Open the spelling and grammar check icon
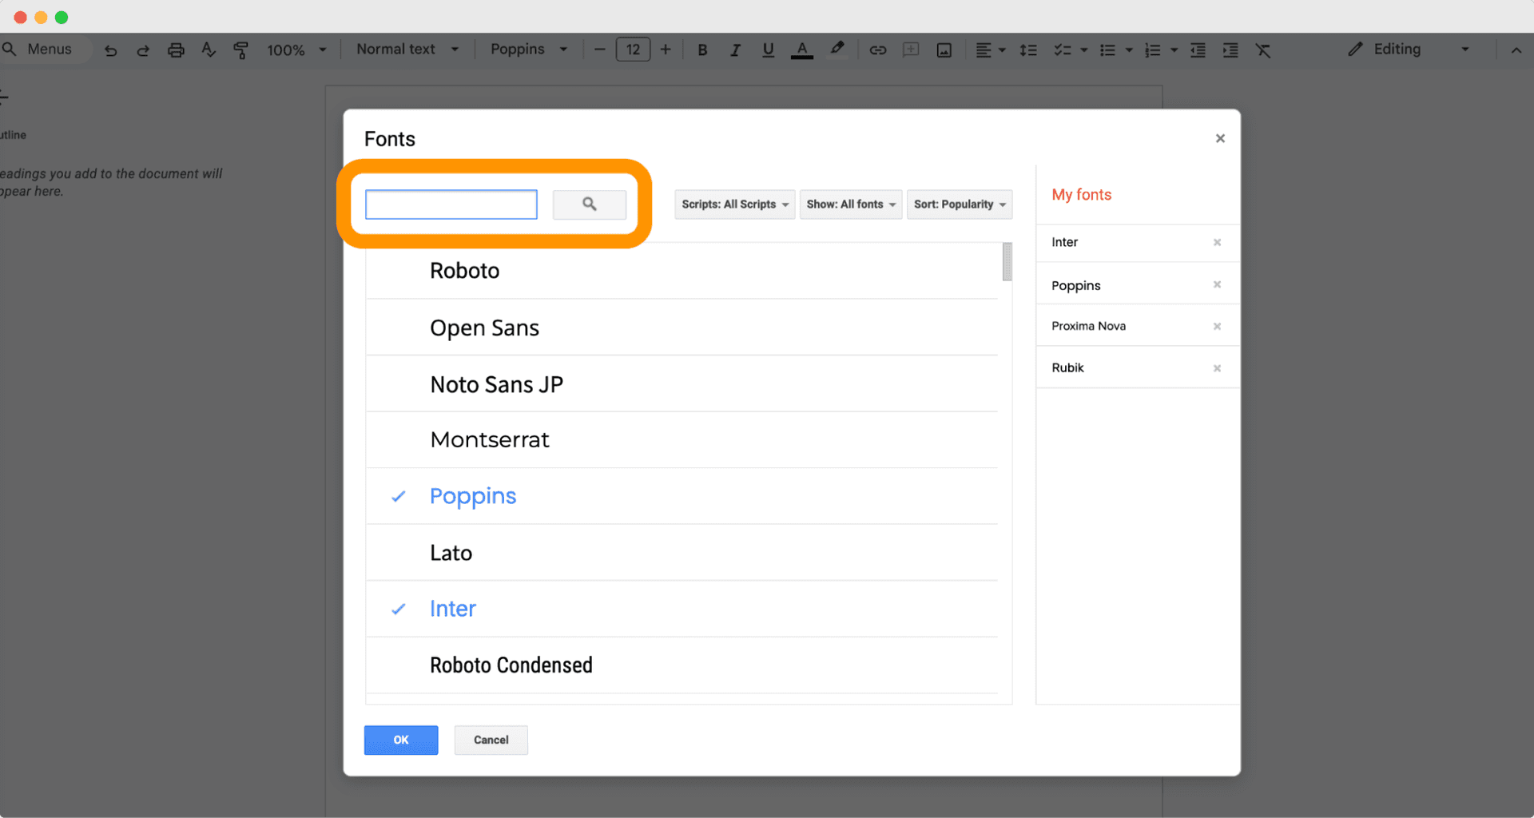1534x818 pixels. tap(209, 50)
